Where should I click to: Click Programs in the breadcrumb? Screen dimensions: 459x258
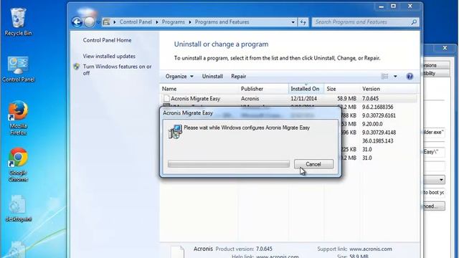[x=174, y=22]
